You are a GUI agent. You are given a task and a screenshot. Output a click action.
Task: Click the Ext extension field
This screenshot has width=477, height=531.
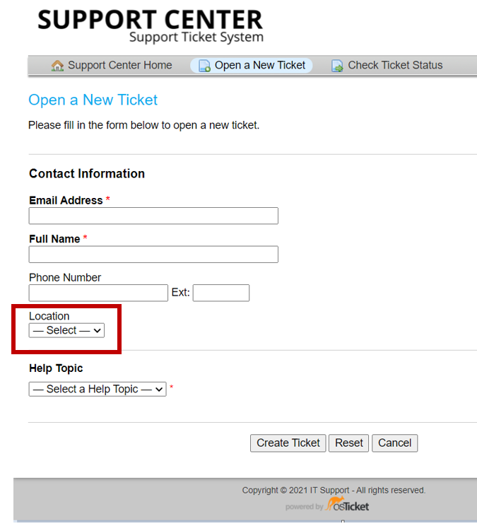point(220,293)
